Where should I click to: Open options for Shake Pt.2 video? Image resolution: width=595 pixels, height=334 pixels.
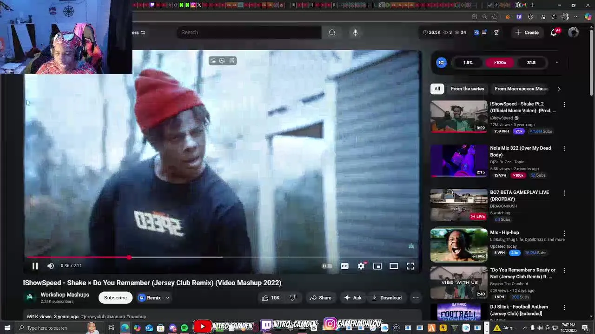pos(565,105)
